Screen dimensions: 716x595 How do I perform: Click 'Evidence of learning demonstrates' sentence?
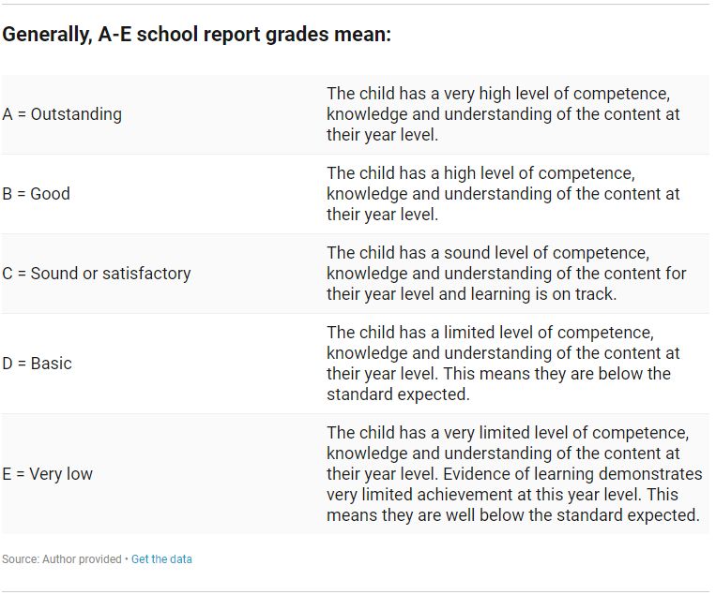(x=572, y=474)
